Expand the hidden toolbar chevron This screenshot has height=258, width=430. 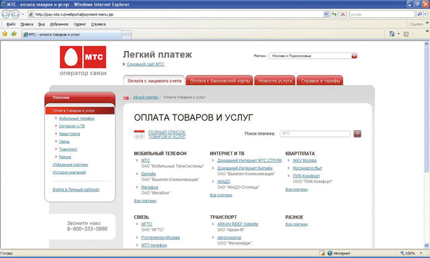[427, 31]
